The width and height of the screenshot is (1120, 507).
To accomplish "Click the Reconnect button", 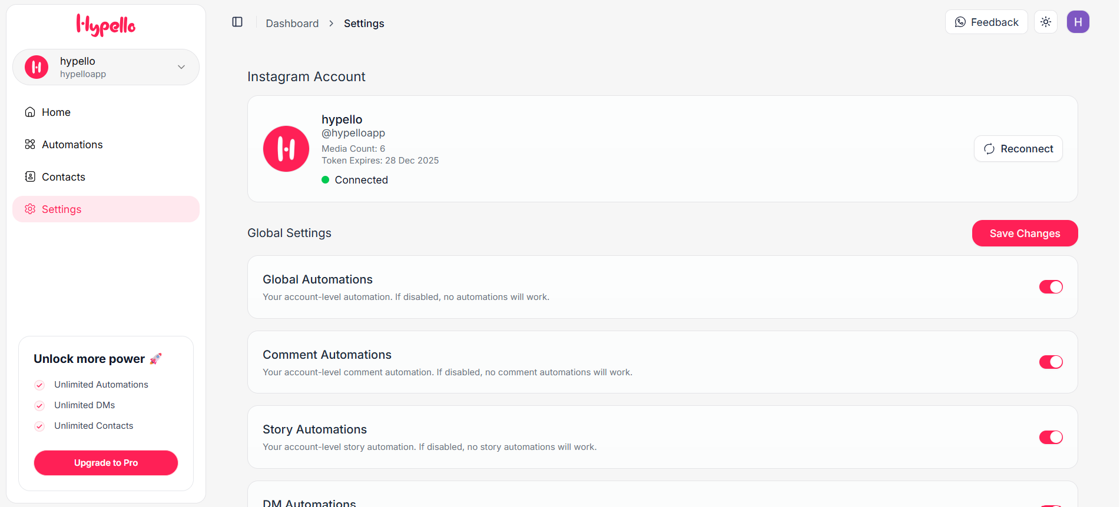I will click(x=1018, y=149).
